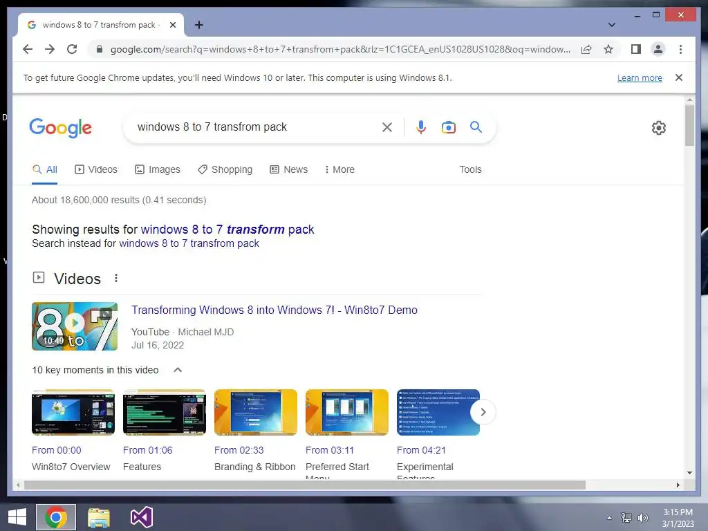
Task: Switch to the Shopping results tab
Action: [225, 170]
